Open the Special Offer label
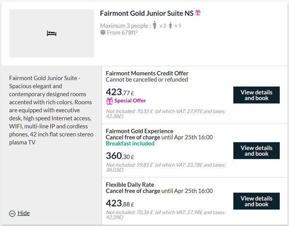Screen dimensions: 289x226 130,100
